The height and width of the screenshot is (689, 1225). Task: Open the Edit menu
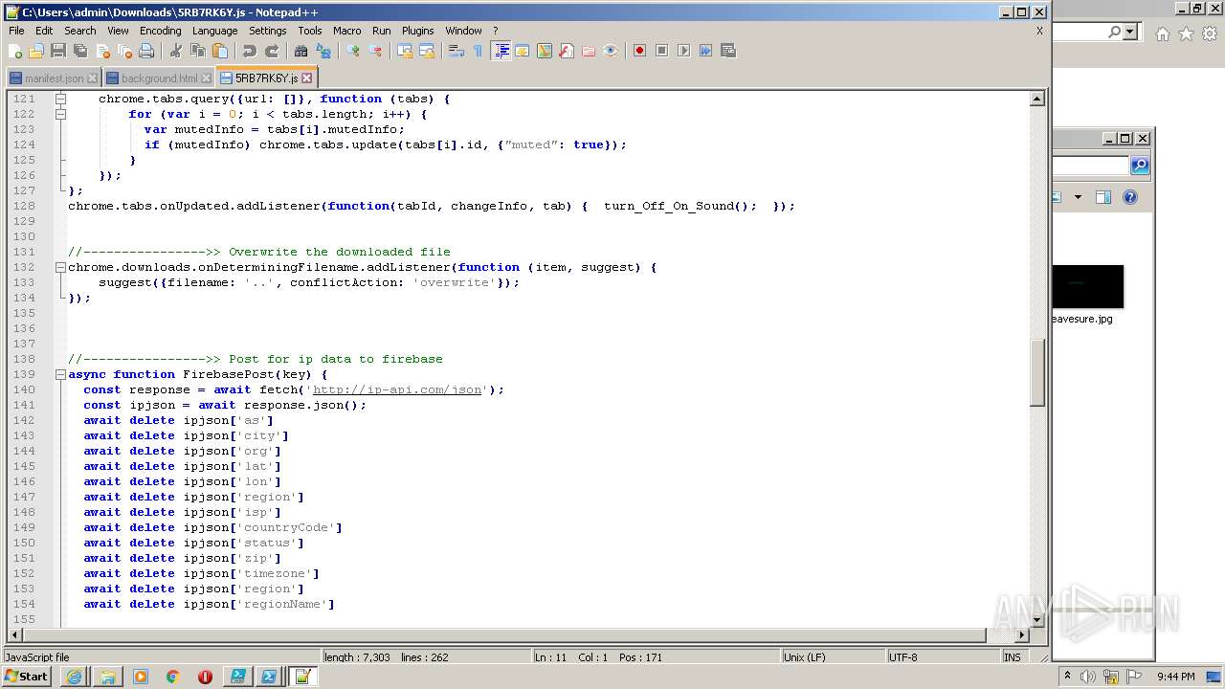[x=44, y=31]
